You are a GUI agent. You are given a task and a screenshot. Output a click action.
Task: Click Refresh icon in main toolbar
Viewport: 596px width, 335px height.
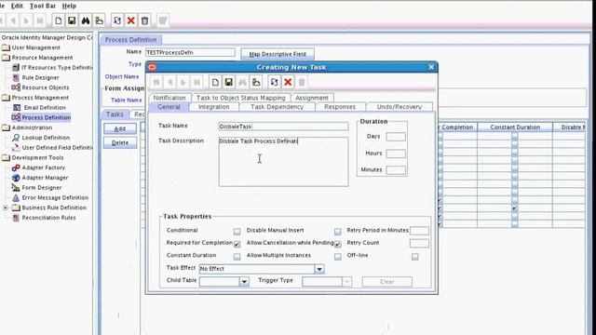point(117,20)
